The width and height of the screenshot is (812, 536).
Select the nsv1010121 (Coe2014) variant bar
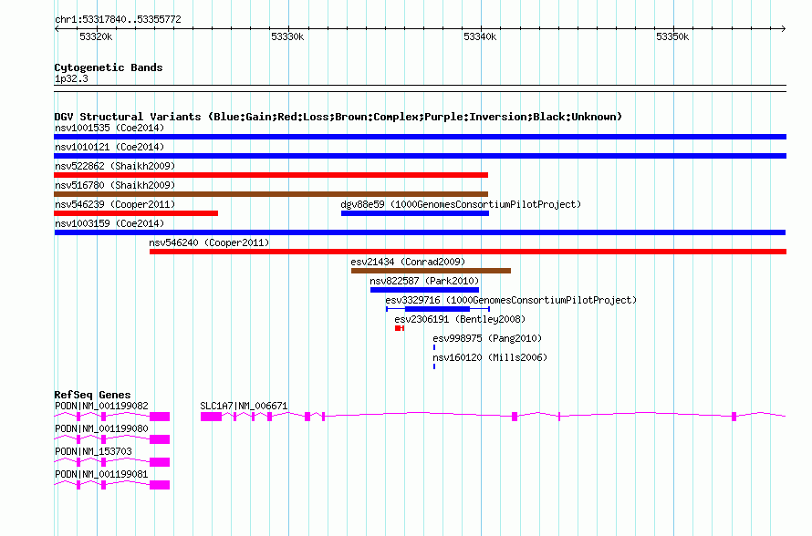tap(420, 156)
